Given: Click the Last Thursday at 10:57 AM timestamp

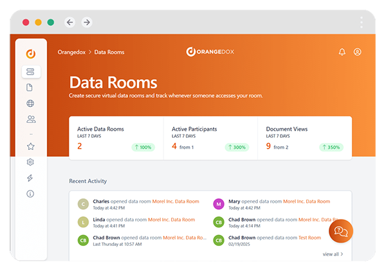Looking at the screenshot, I should (117, 244).
